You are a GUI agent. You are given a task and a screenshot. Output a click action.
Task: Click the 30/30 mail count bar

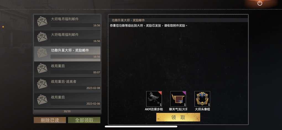click(67, 111)
